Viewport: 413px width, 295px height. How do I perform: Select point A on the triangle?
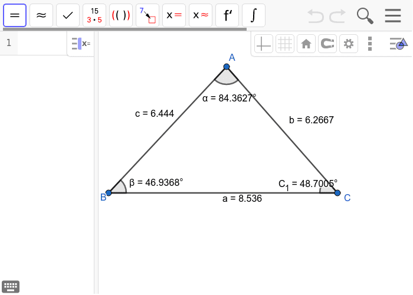pyautogui.click(x=227, y=67)
